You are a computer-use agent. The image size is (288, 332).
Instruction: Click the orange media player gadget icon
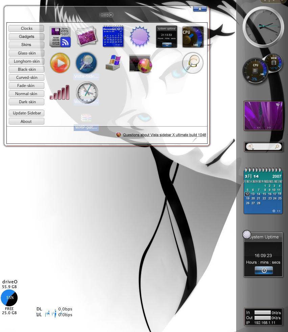pyautogui.click(x=60, y=63)
